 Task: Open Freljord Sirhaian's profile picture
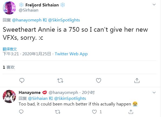coord(9,8)
